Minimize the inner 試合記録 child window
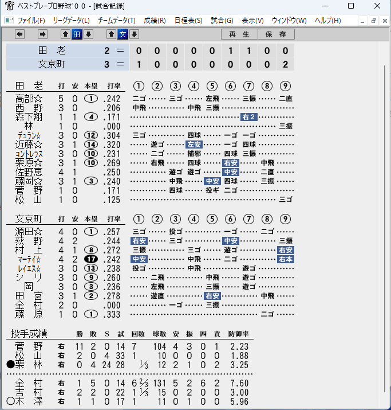 click(x=362, y=21)
